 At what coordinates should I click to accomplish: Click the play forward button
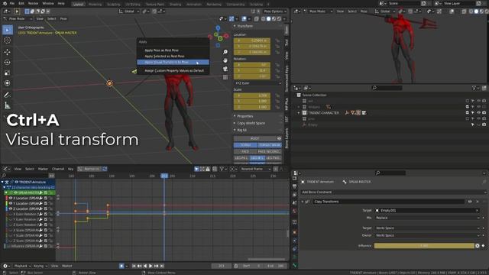(151, 266)
